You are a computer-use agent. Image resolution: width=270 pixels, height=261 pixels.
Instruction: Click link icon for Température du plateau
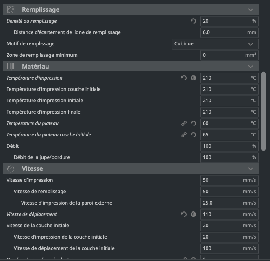(x=184, y=123)
